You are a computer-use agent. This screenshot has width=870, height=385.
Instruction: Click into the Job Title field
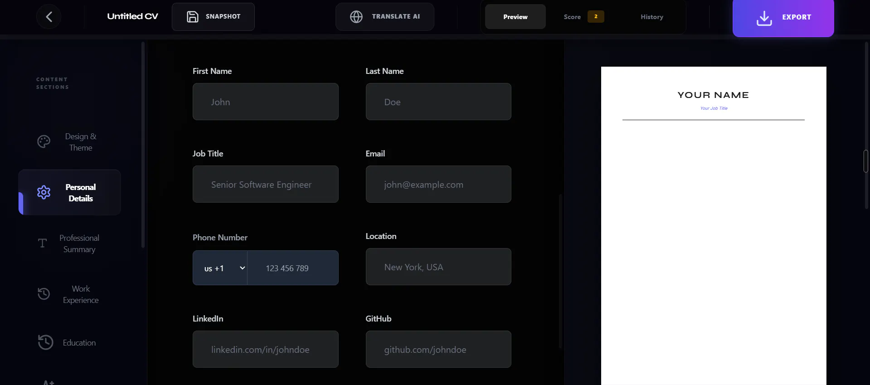pos(266,184)
